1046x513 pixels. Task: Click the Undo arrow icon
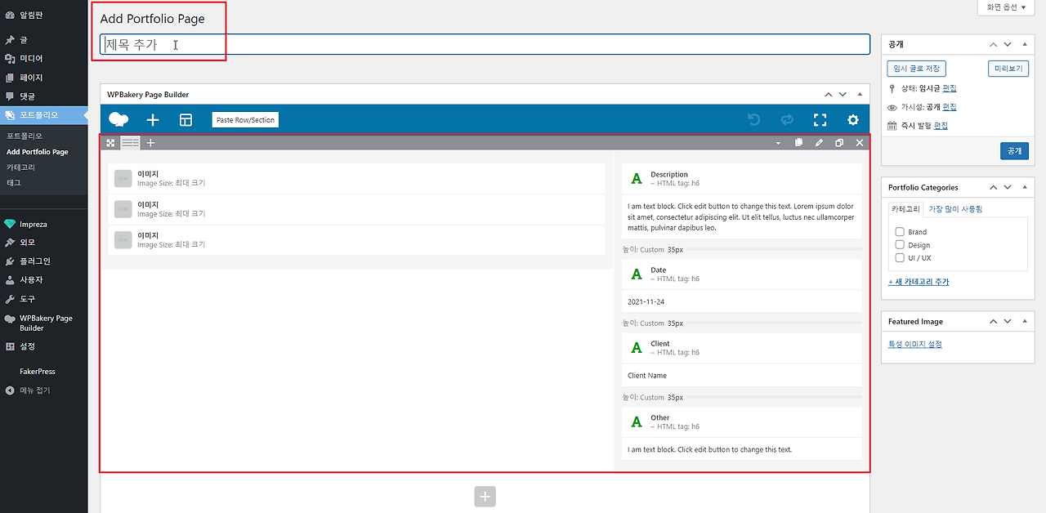(x=753, y=120)
